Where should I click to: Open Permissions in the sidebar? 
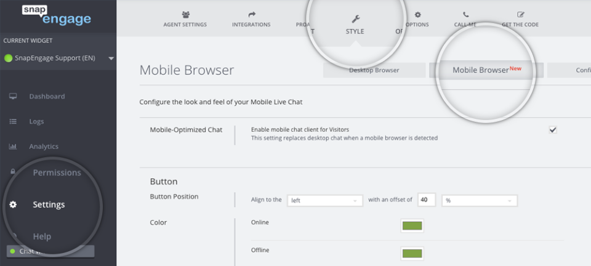click(x=57, y=172)
